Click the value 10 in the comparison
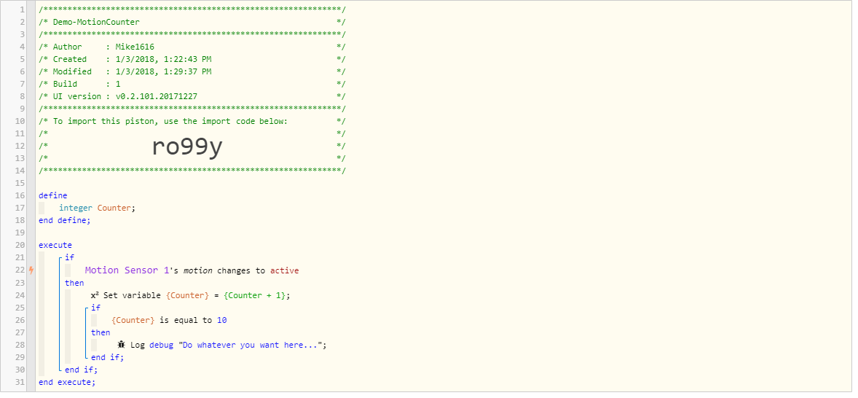This screenshot has width=858, height=398. pos(221,320)
